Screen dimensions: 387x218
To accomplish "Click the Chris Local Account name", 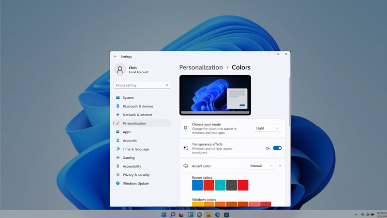I will 138,70.
